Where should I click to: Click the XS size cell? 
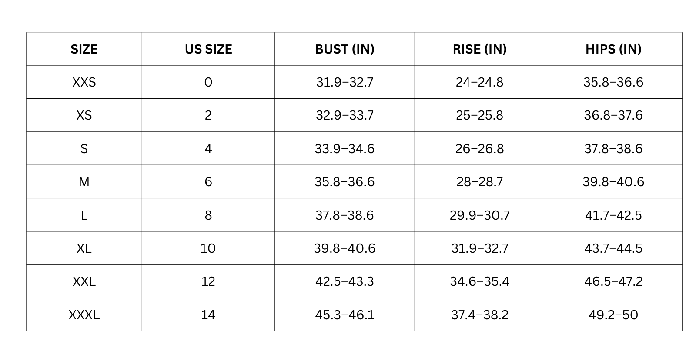tap(84, 115)
